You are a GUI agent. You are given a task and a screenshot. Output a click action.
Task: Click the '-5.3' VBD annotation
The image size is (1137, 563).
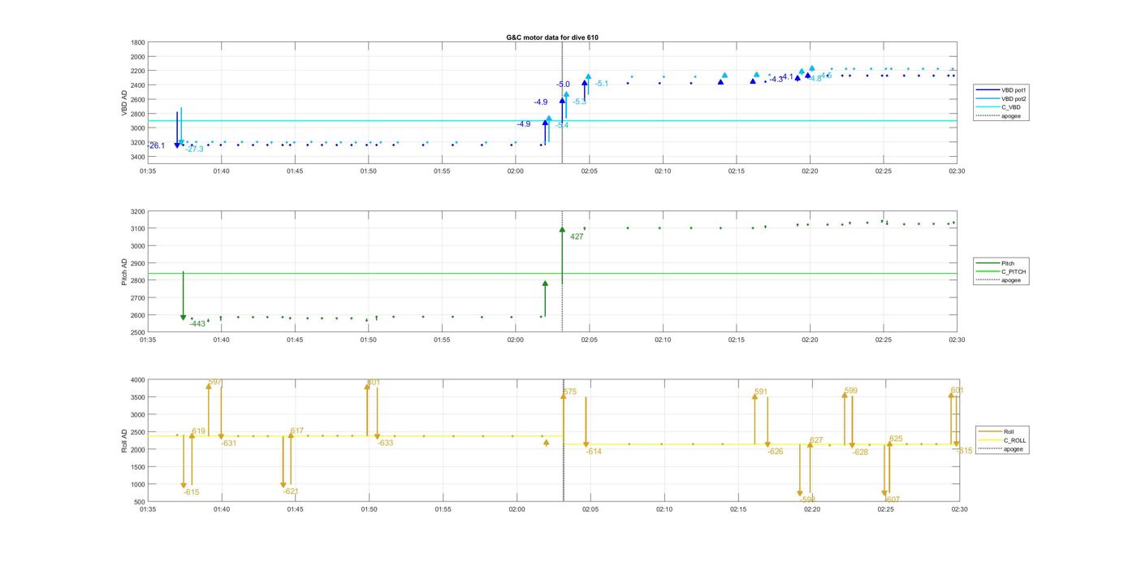pos(579,102)
